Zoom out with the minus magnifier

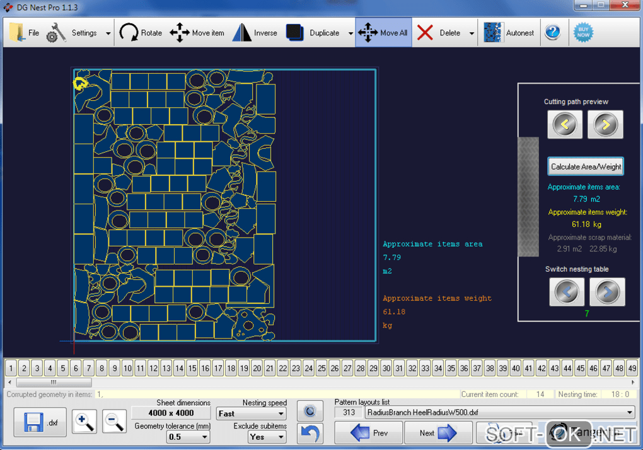pos(114,422)
